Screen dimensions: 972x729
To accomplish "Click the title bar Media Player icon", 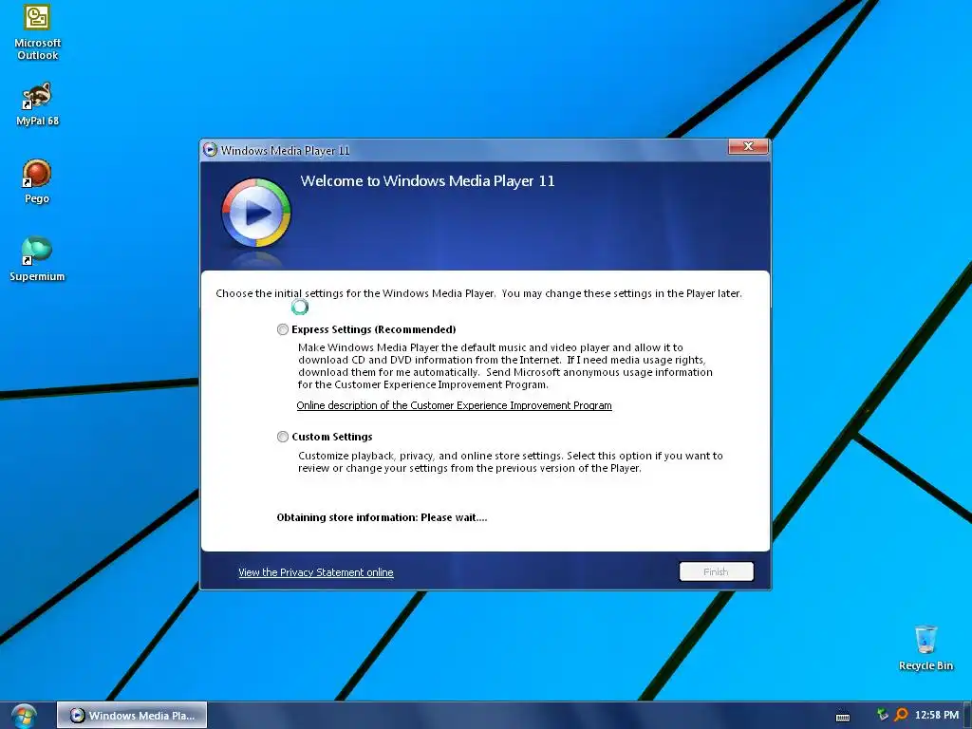I will click(x=210, y=149).
